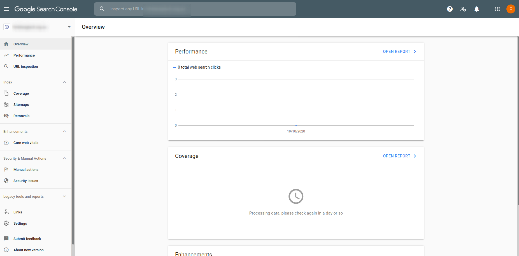
Task: Click the main page vertical scrollbar
Action: pyautogui.click(x=518, y=120)
